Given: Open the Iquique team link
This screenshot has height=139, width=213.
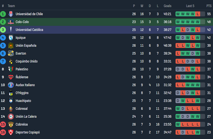Looking at the screenshot, I should (20, 38).
